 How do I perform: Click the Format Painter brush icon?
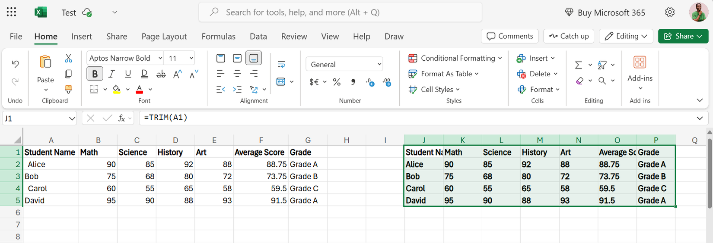click(x=68, y=89)
